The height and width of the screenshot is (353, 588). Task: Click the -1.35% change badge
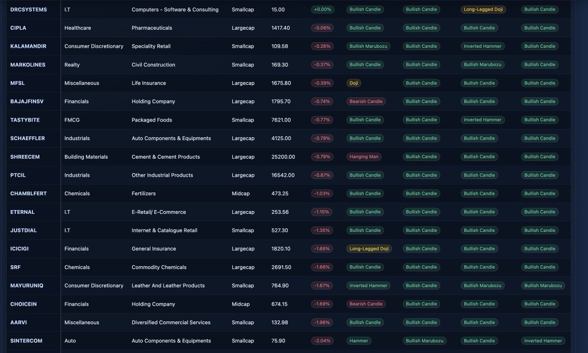tap(322, 230)
